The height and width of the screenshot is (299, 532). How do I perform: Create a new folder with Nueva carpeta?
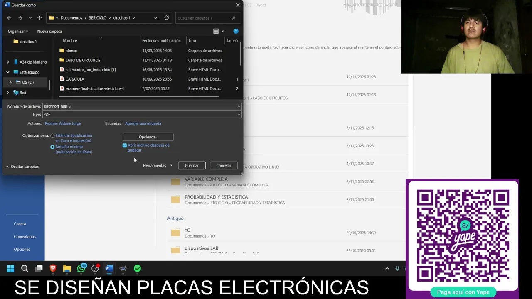click(49, 31)
